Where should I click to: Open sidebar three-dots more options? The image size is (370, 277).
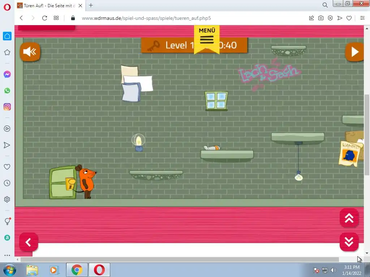pos(7,255)
